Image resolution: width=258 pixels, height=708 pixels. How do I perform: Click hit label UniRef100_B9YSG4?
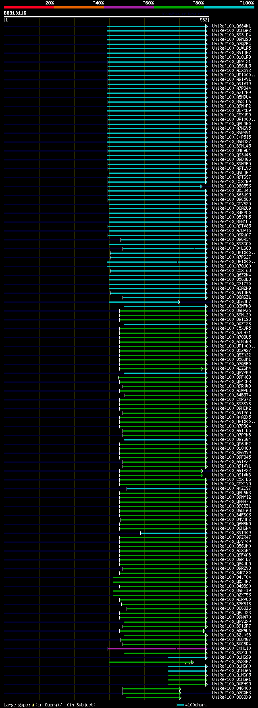click(x=231, y=440)
